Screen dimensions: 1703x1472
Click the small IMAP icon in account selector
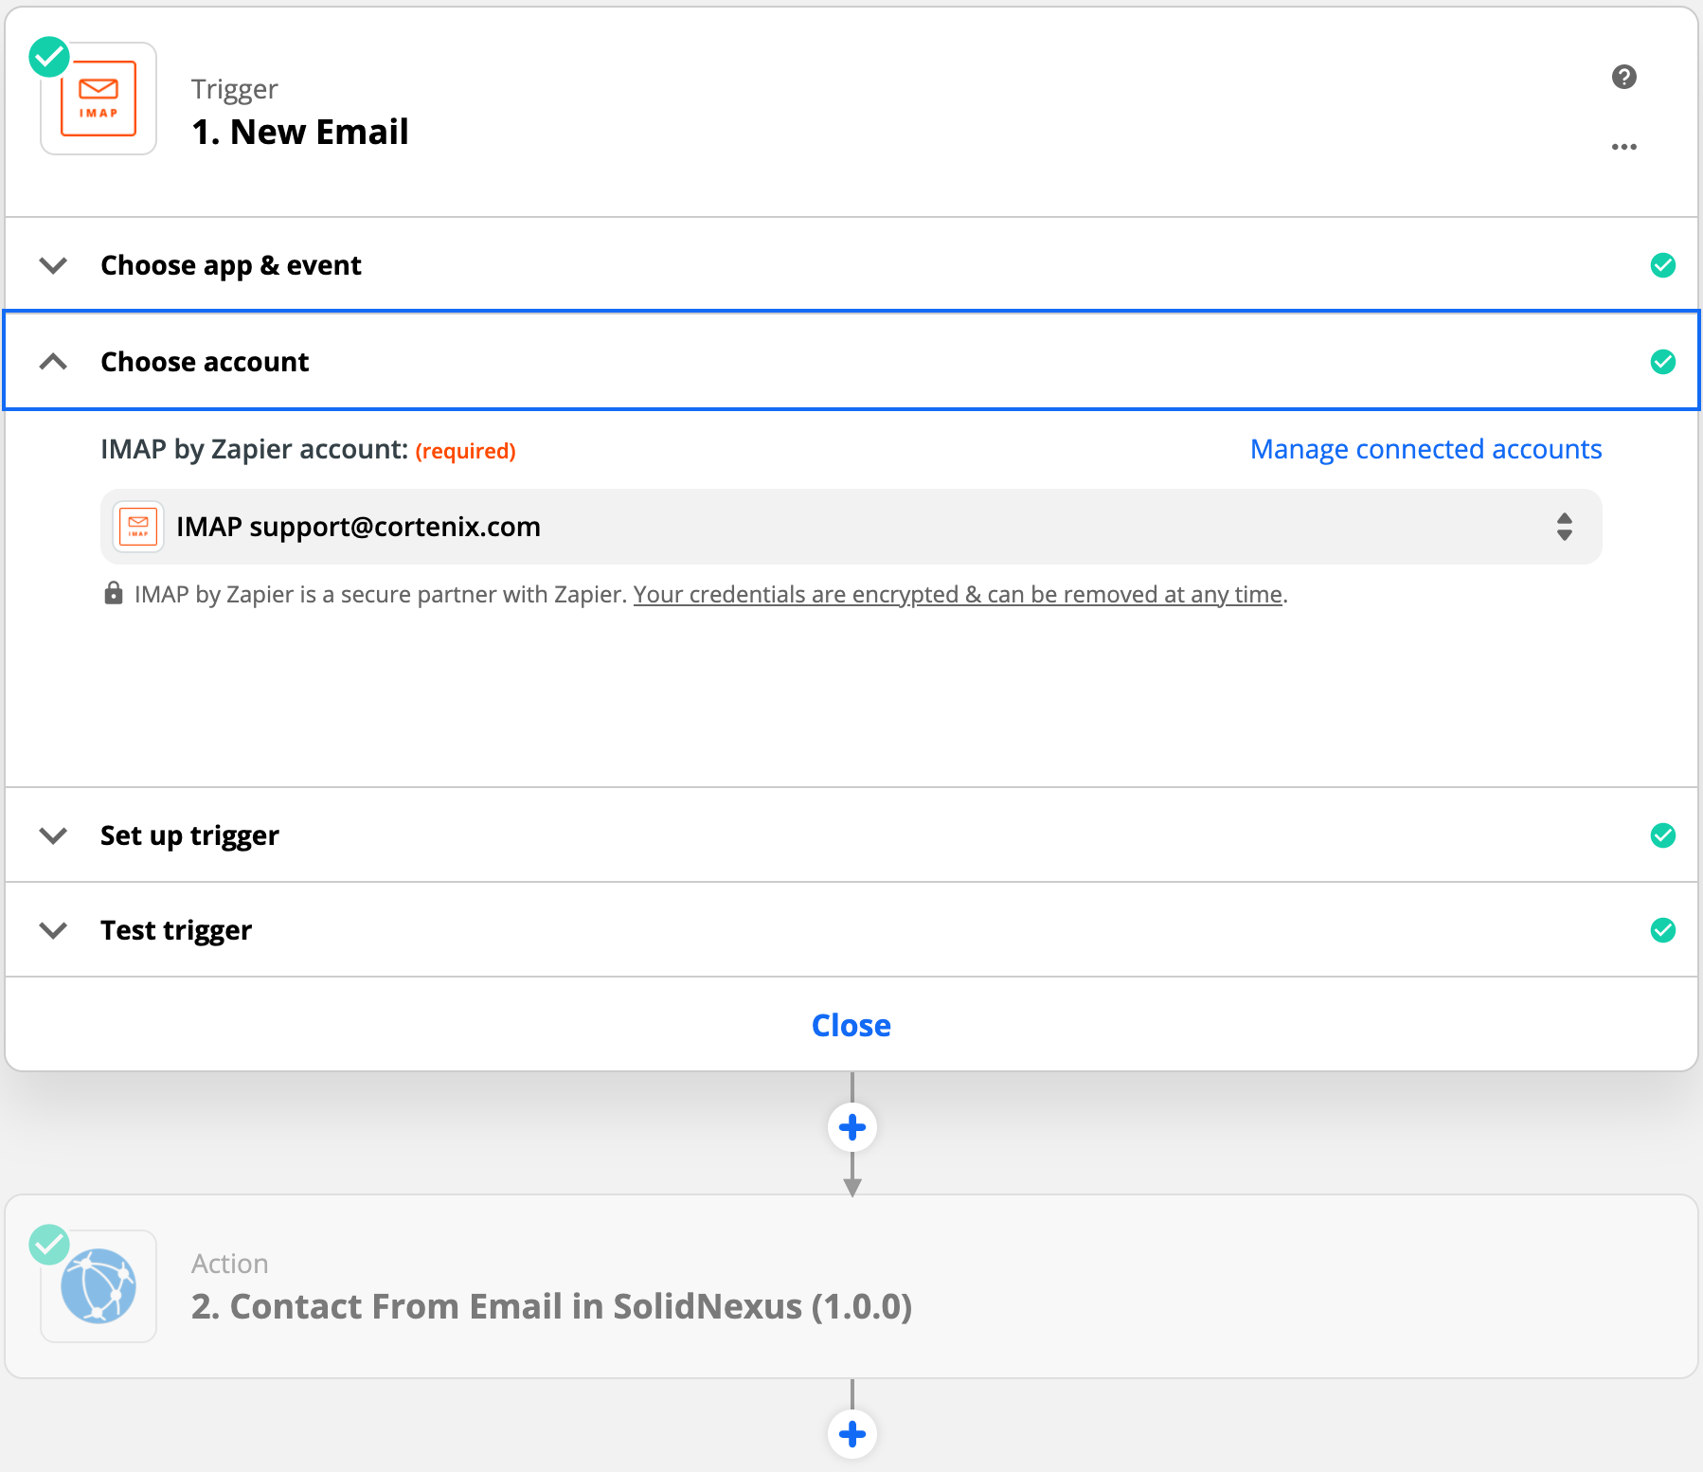(138, 527)
